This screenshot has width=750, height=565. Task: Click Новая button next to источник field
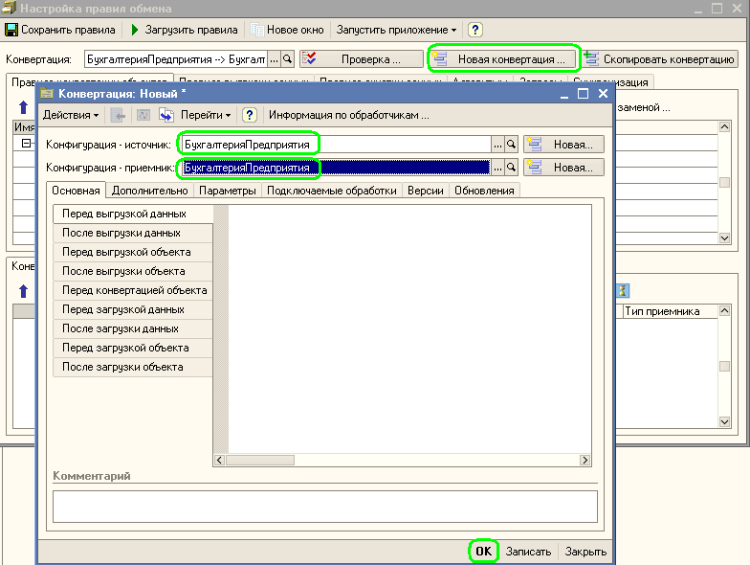pos(564,144)
